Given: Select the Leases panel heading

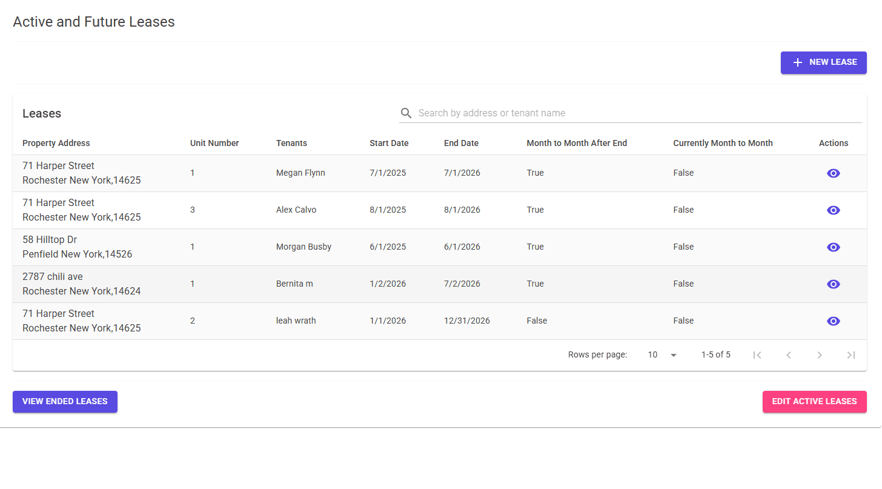Looking at the screenshot, I should [42, 113].
